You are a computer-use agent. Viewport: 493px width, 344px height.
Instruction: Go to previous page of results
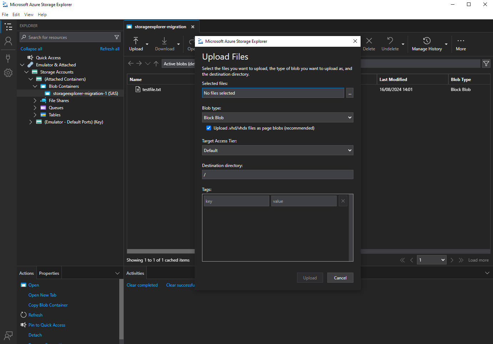coord(412,260)
